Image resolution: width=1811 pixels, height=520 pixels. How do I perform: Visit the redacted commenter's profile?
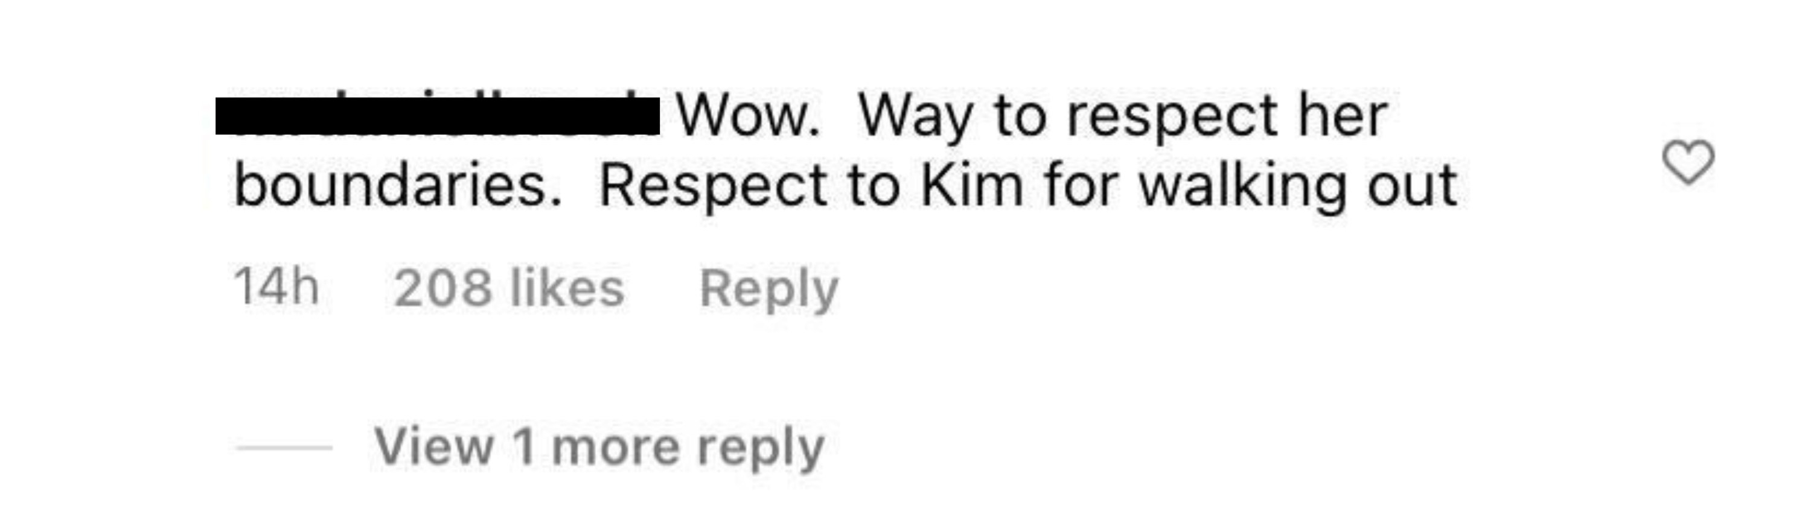tap(437, 116)
